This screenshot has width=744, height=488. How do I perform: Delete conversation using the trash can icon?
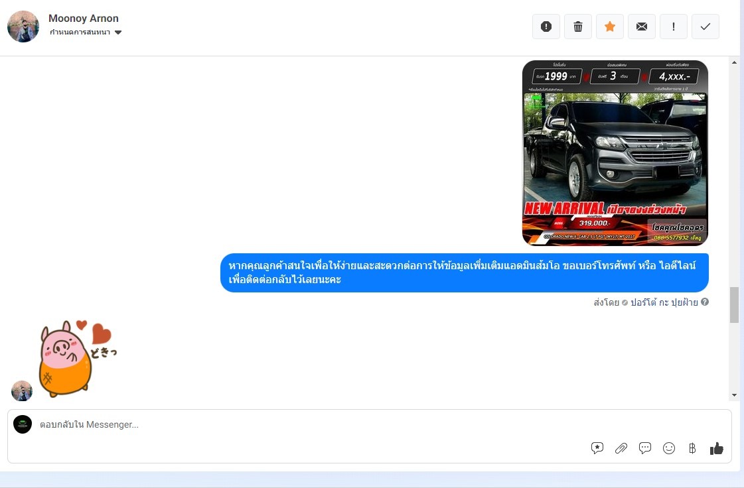point(578,27)
